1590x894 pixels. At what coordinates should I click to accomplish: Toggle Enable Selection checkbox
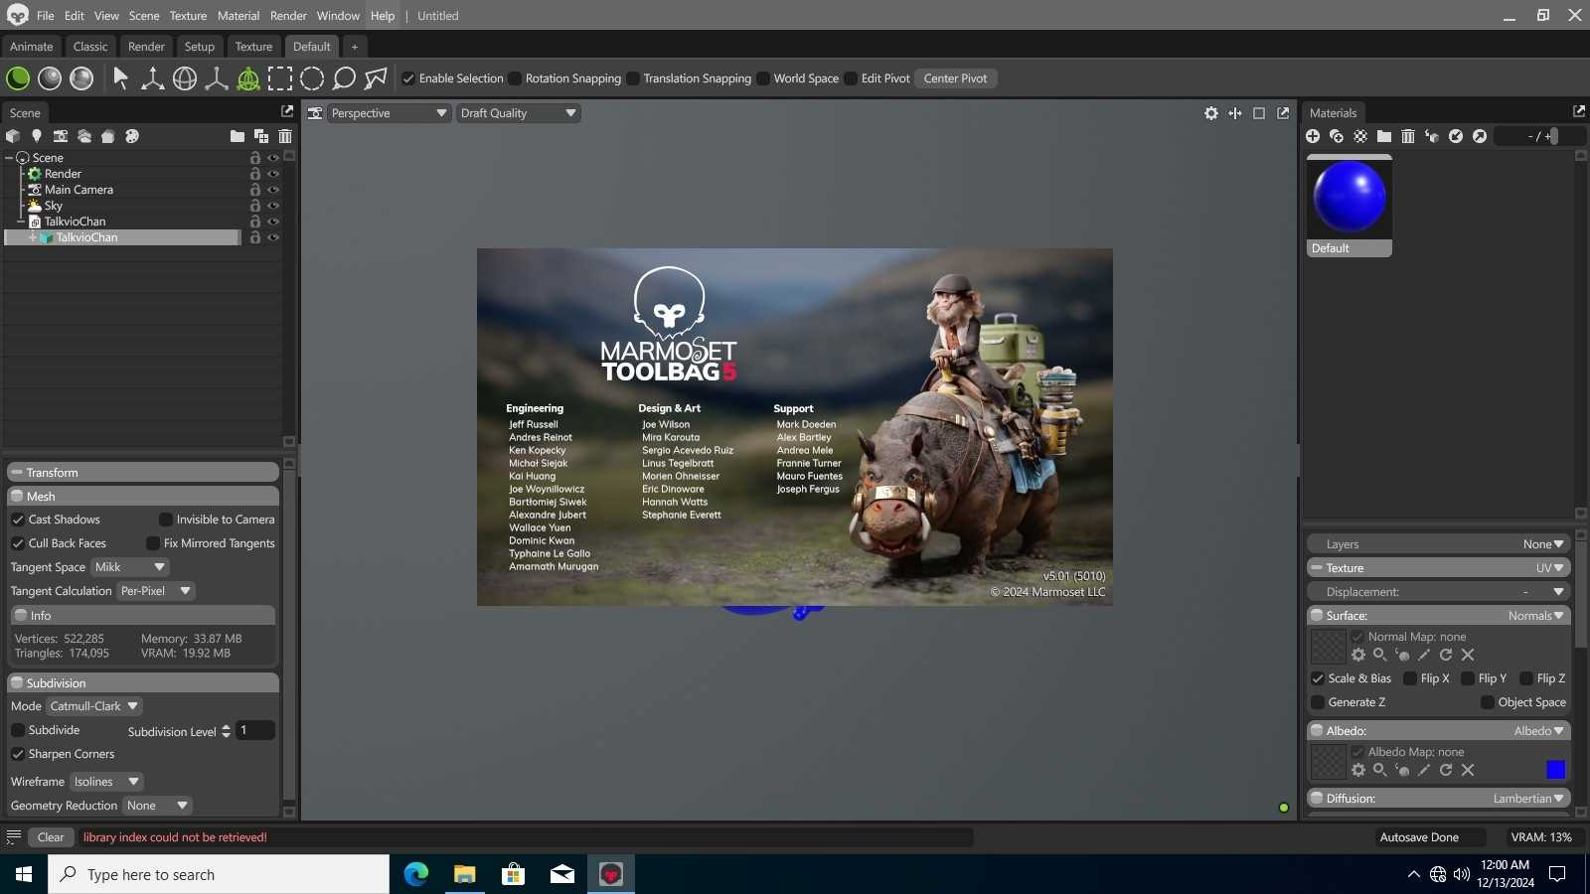click(408, 78)
